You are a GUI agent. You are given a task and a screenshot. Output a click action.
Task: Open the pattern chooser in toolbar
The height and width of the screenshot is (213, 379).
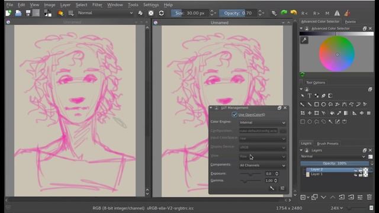(x=36, y=13)
